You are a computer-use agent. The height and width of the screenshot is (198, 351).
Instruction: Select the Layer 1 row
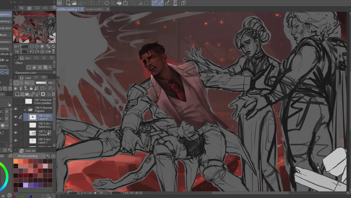[x=38, y=141]
